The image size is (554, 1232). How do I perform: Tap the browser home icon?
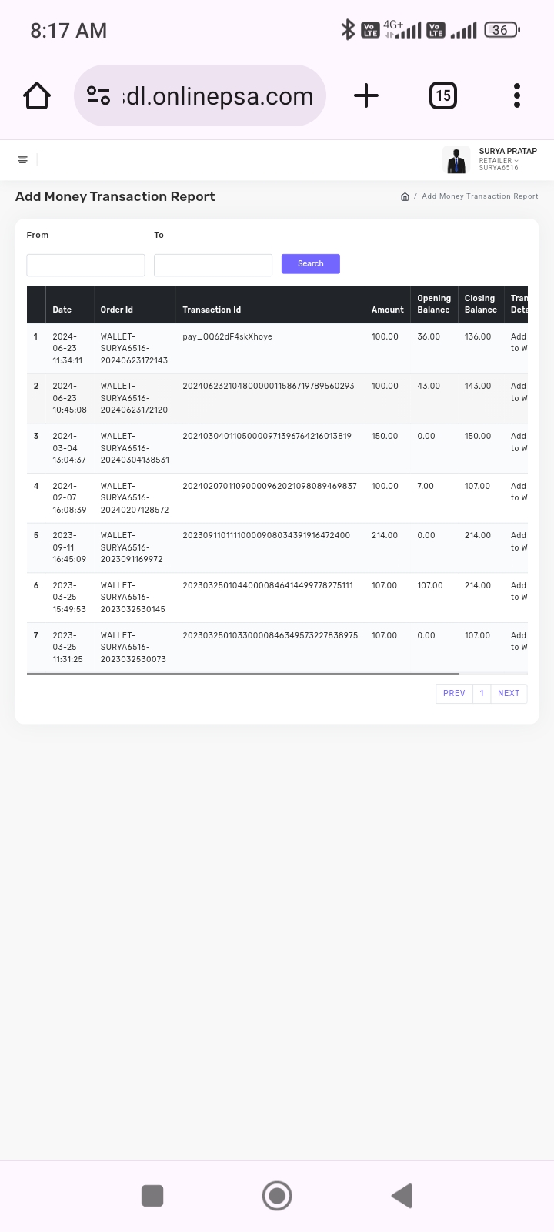37,96
